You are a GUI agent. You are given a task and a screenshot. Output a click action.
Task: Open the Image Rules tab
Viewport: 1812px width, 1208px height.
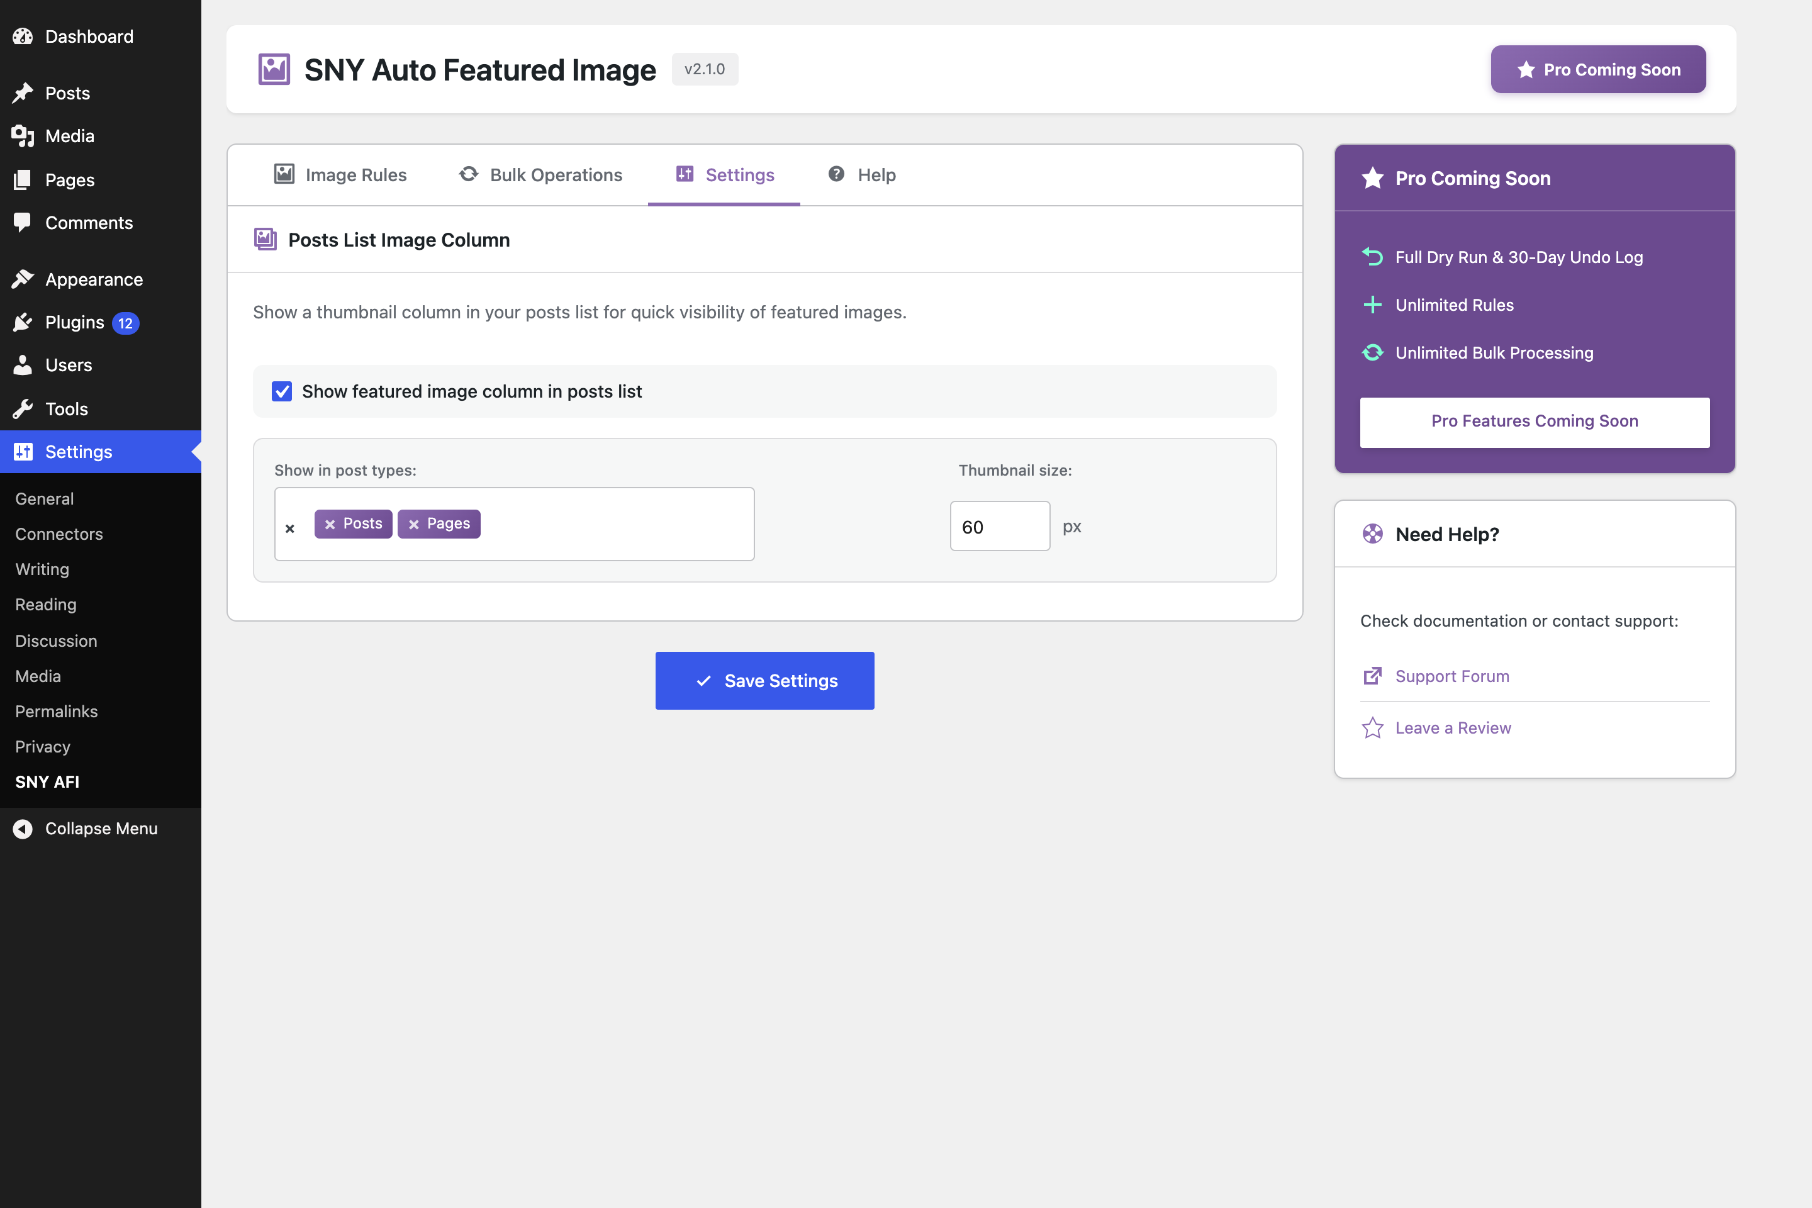340,175
